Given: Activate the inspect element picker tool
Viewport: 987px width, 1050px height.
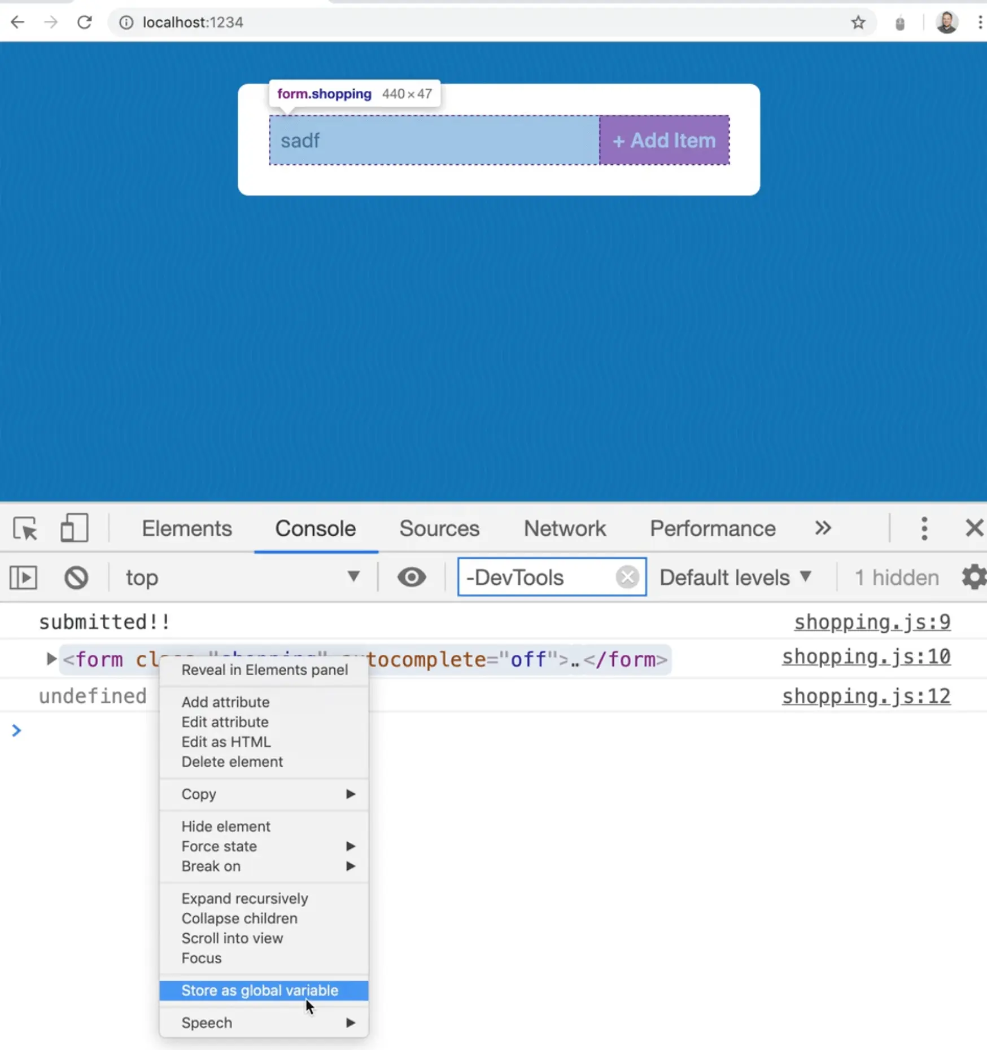Looking at the screenshot, I should click(x=25, y=529).
